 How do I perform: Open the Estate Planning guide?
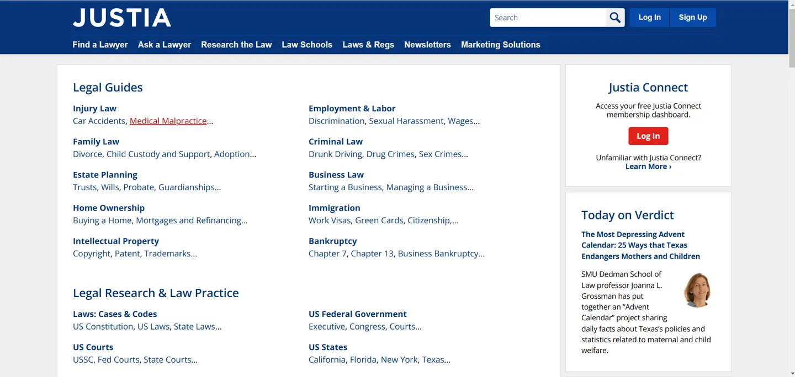[x=105, y=175]
